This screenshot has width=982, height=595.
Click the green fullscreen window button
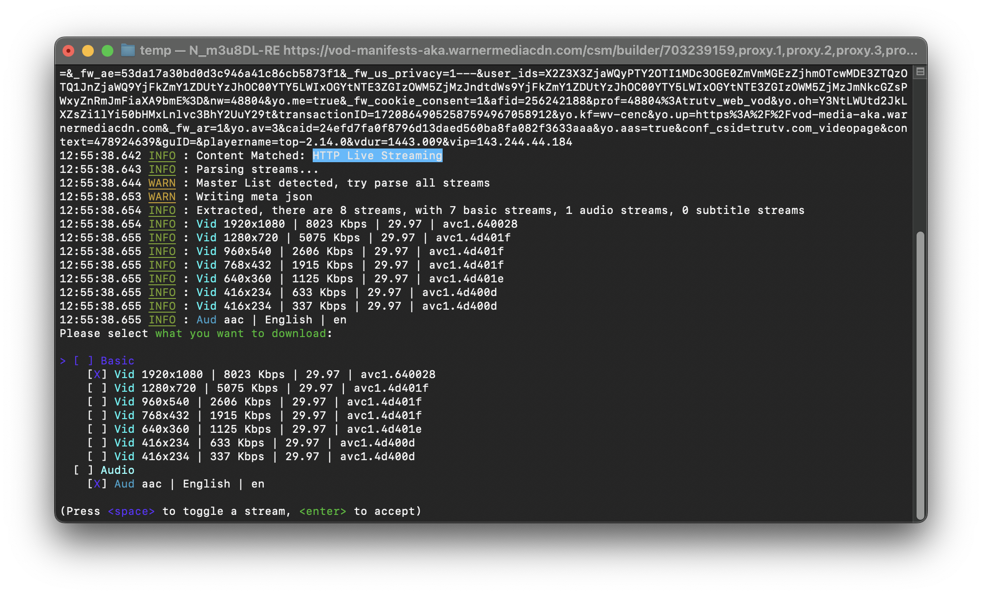(107, 51)
